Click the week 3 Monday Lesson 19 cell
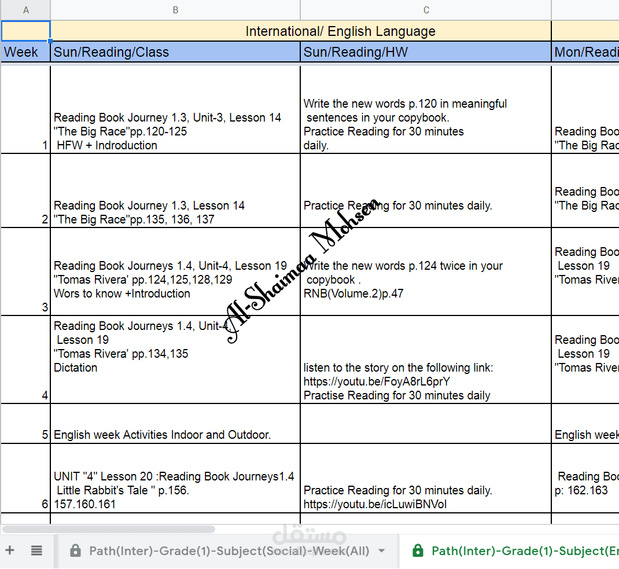 pos(585,271)
